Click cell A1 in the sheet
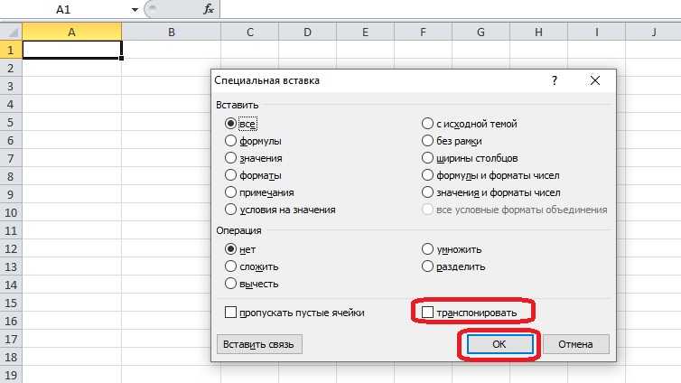 pyautogui.click(x=72, y=50)
